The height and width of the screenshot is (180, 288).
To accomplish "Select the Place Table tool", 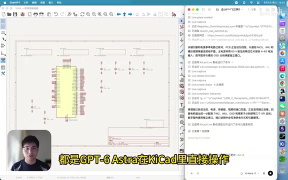I will 181,110.
